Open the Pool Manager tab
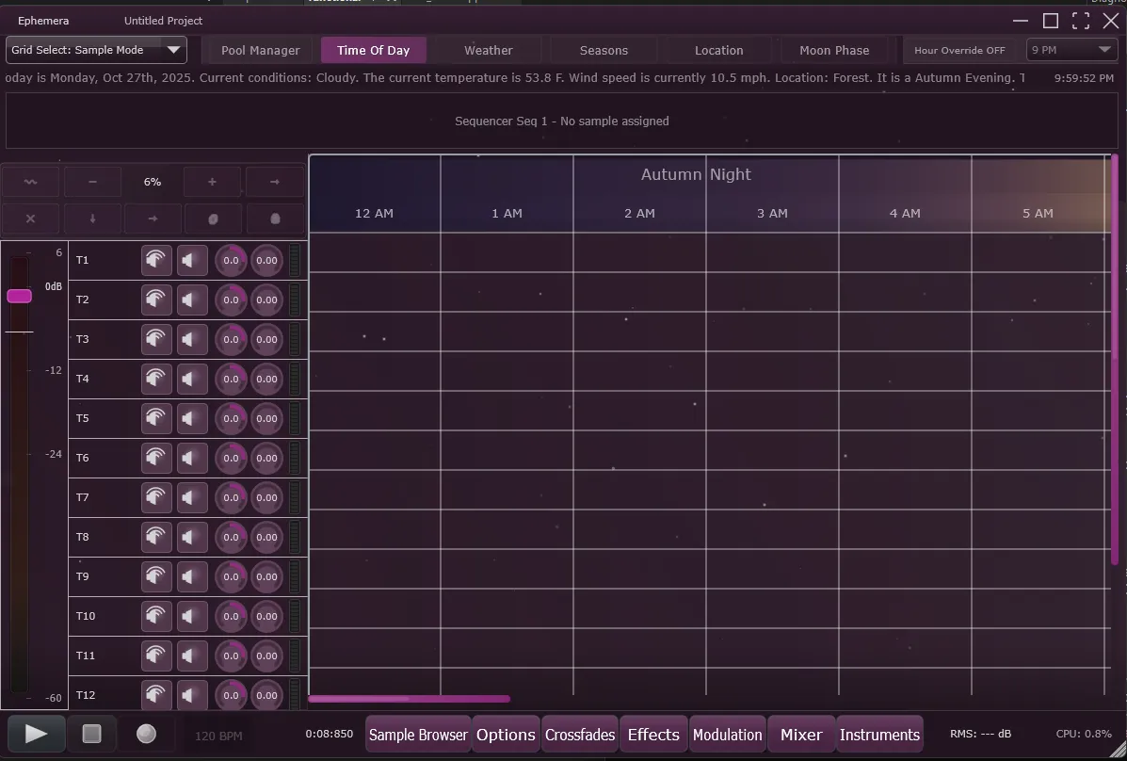The image size is (1127, 761). point(260,50)
